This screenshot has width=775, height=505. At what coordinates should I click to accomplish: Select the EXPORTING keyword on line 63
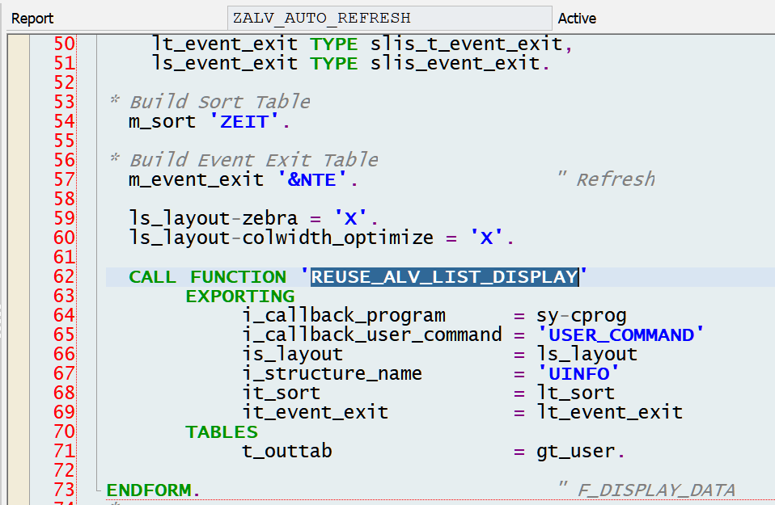point(240,296)
